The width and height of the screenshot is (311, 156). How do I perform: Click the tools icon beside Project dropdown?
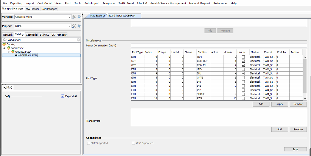click(x=74, y=26)
